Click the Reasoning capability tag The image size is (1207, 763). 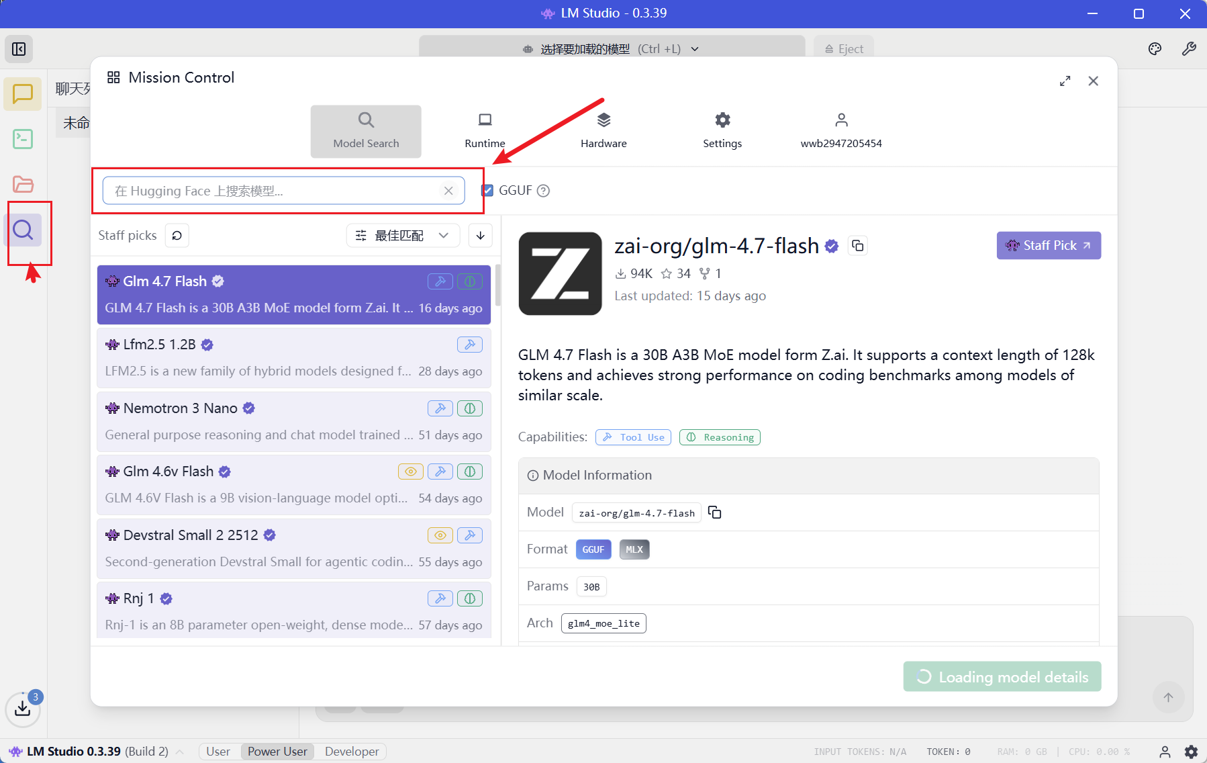720,437
